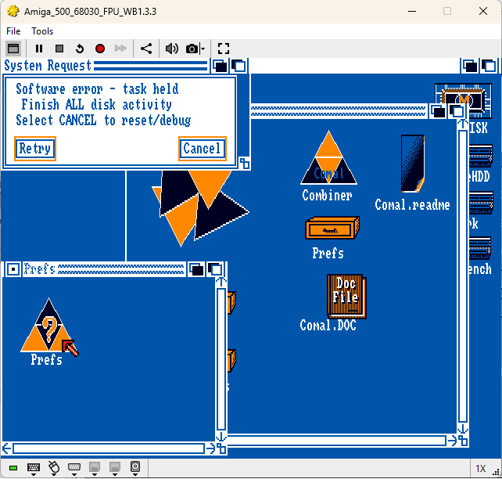
Task: Click Retry in the System Request
Action: 35,149
